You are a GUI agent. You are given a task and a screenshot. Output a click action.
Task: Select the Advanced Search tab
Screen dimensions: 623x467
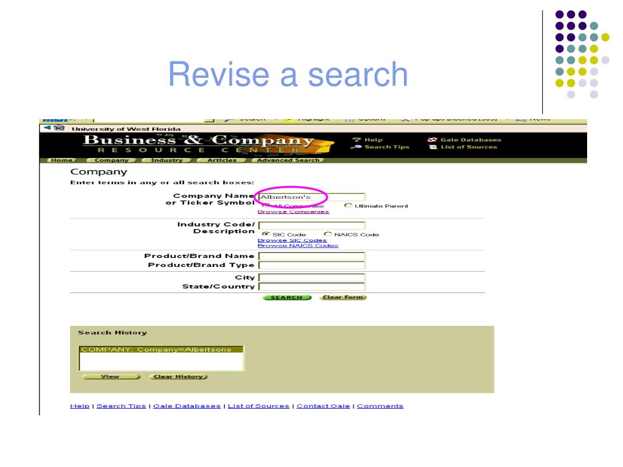click(288, 160)
